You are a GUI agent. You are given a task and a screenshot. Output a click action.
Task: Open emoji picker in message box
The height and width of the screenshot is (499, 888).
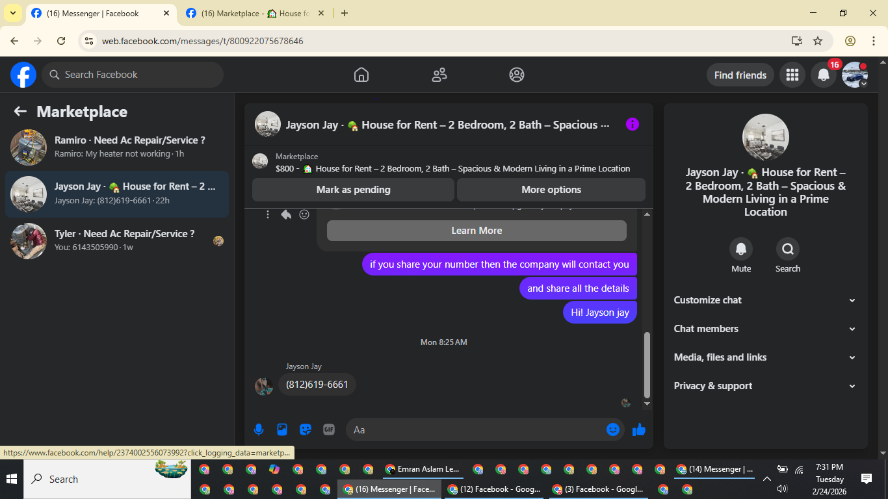tap(612, 429)
